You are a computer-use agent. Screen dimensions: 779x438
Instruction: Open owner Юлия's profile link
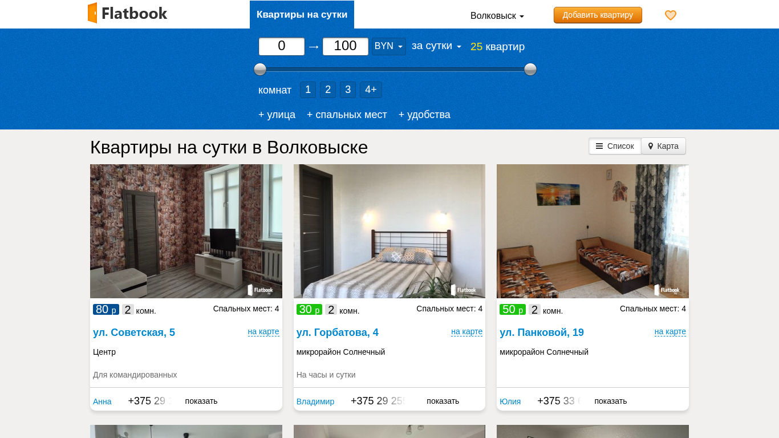click(x=510, y=401)
